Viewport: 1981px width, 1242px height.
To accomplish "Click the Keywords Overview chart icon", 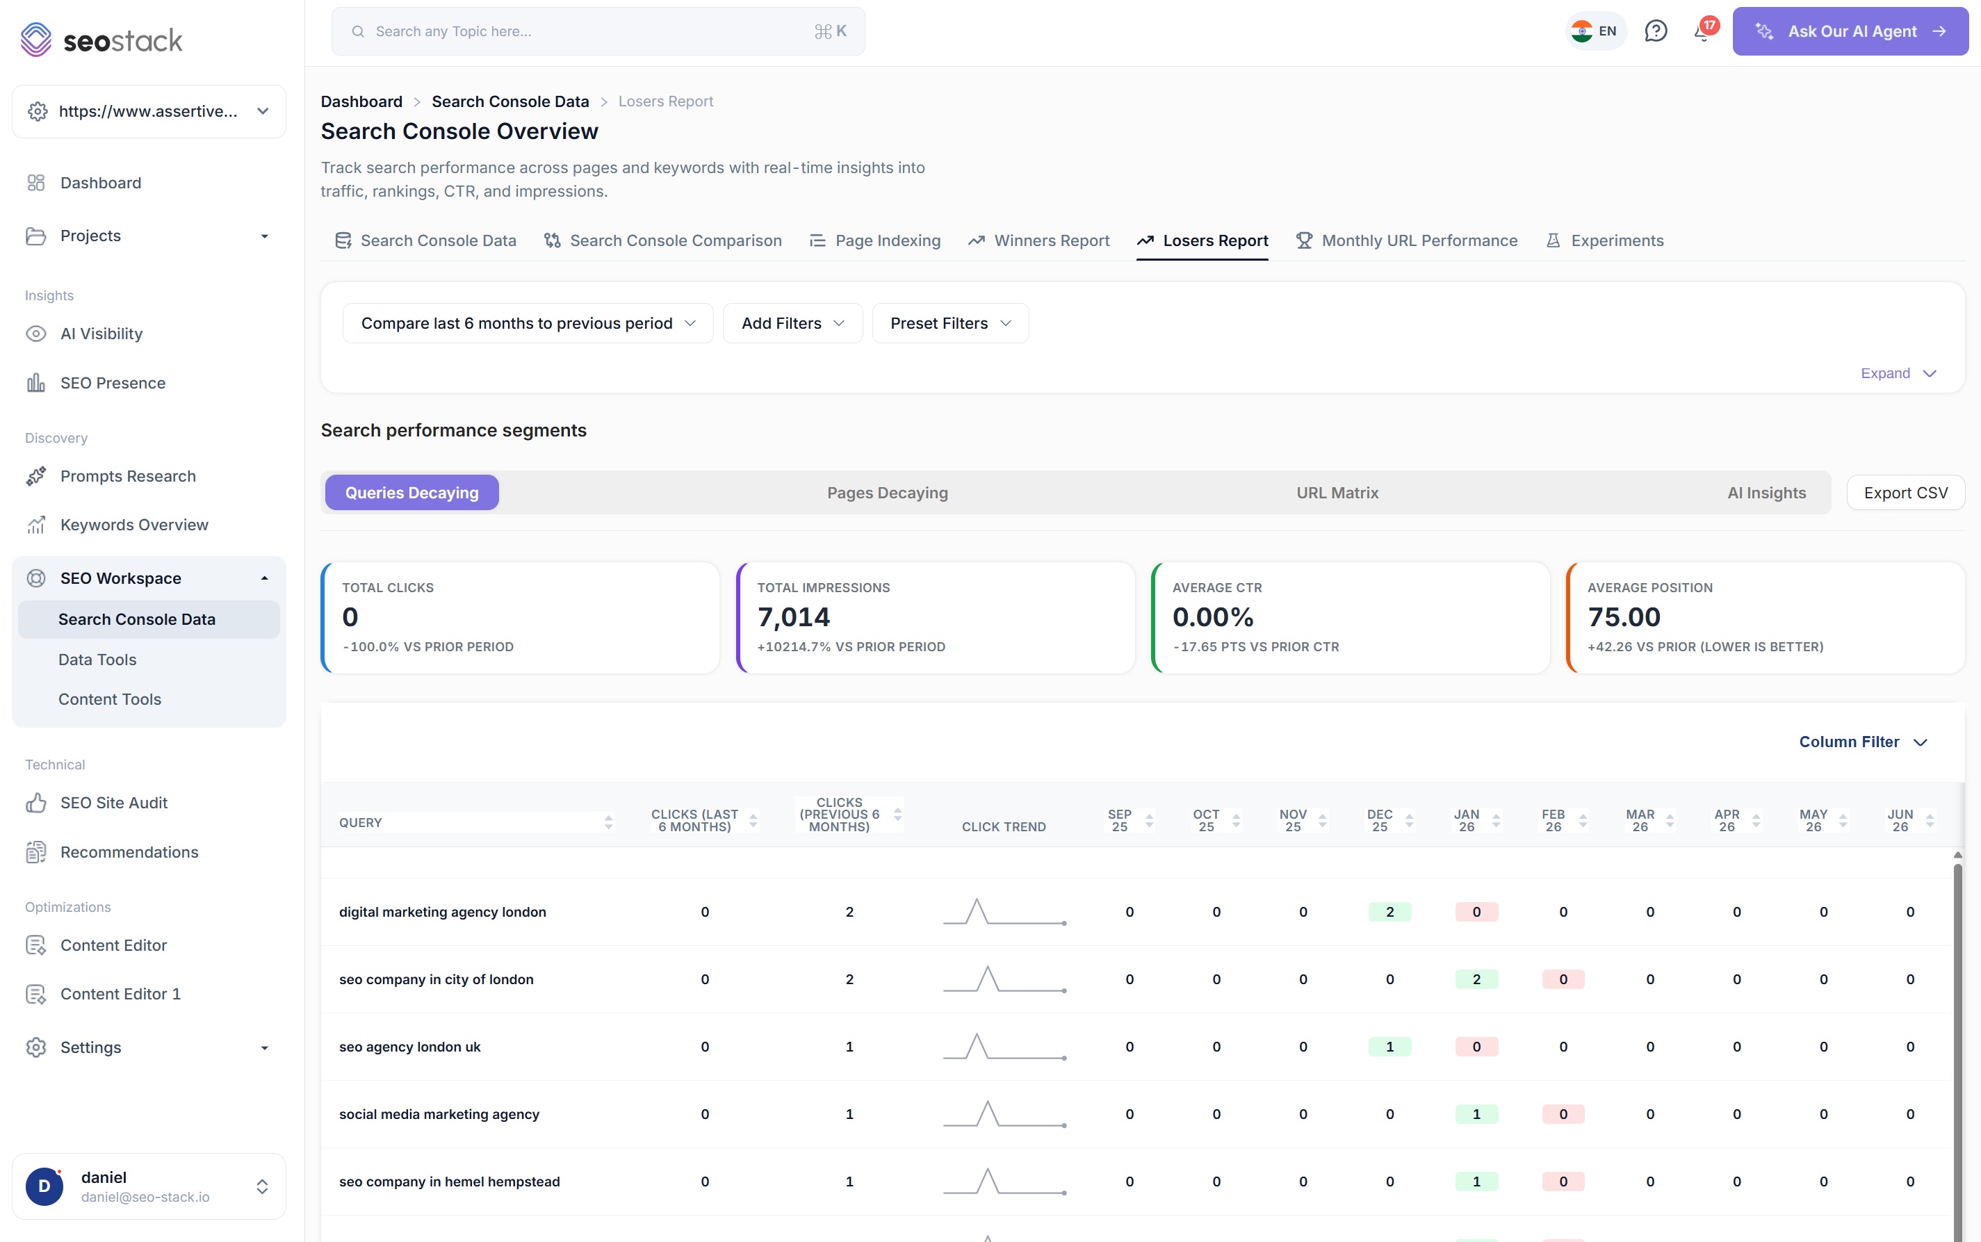I will point(36,525).
